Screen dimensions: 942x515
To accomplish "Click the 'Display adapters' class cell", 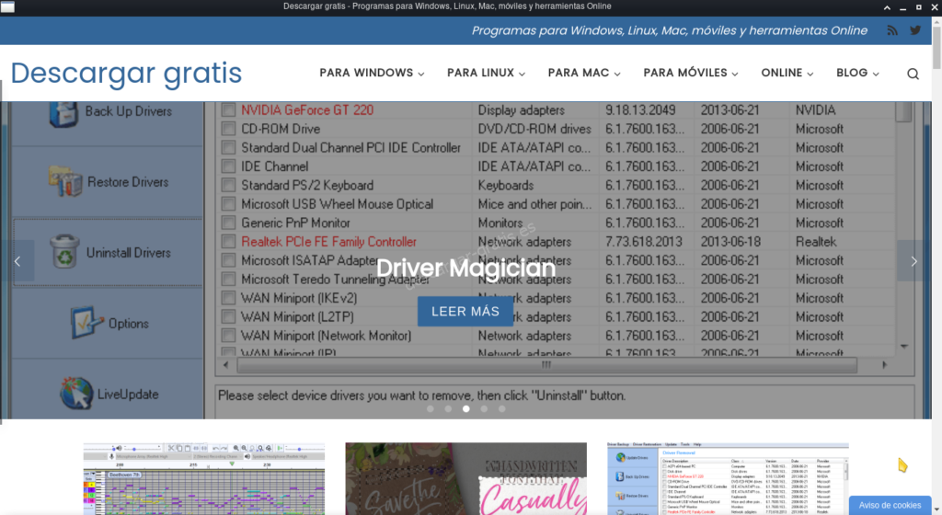I will click(x=522, y=110).
